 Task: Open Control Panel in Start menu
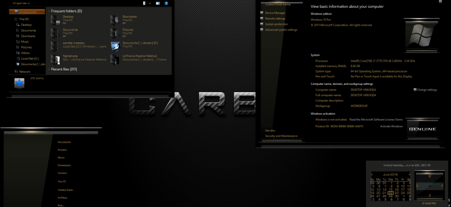65,190
